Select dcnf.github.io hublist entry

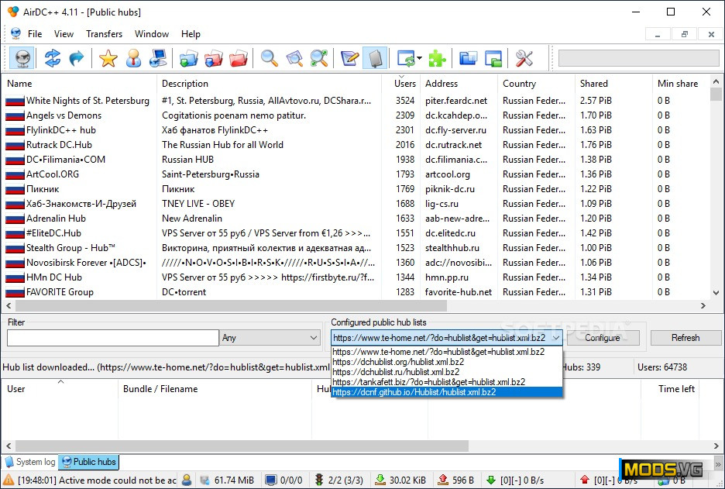(446, 392)
